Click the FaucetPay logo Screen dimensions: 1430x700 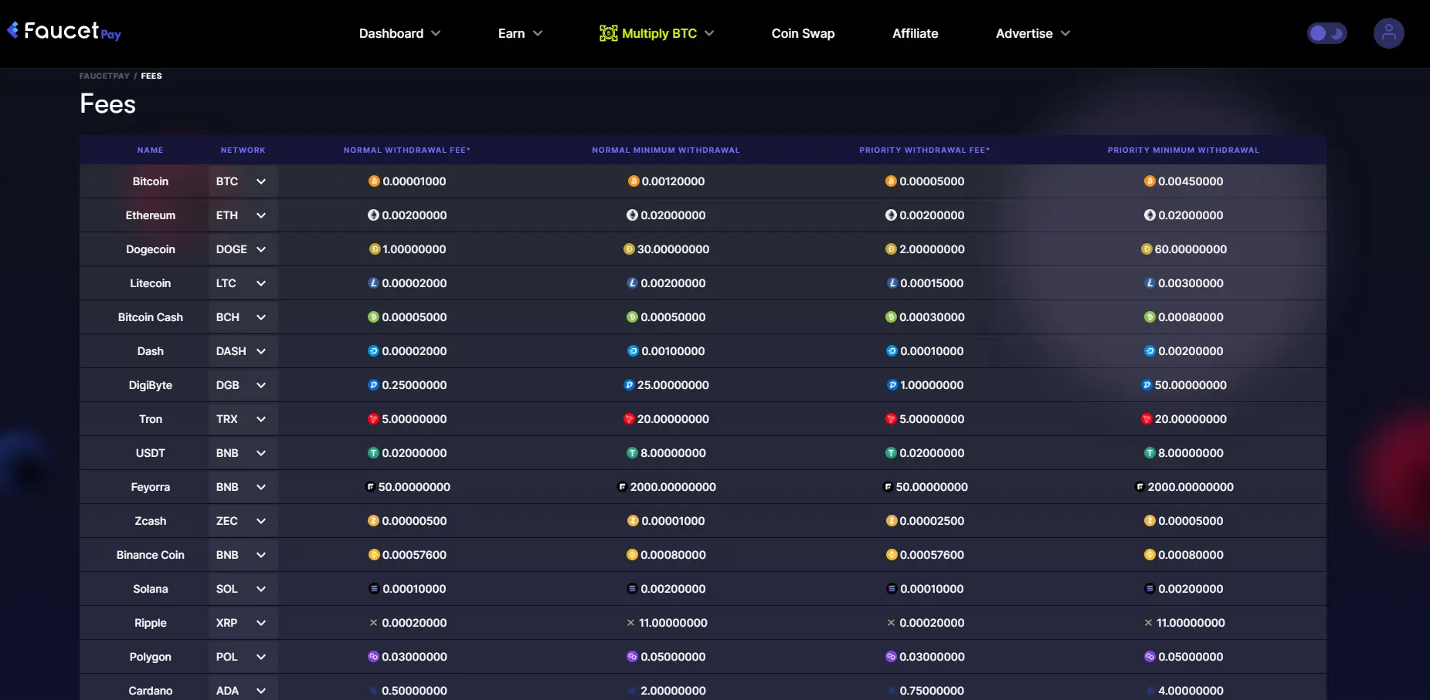click(x=64, y=31)
